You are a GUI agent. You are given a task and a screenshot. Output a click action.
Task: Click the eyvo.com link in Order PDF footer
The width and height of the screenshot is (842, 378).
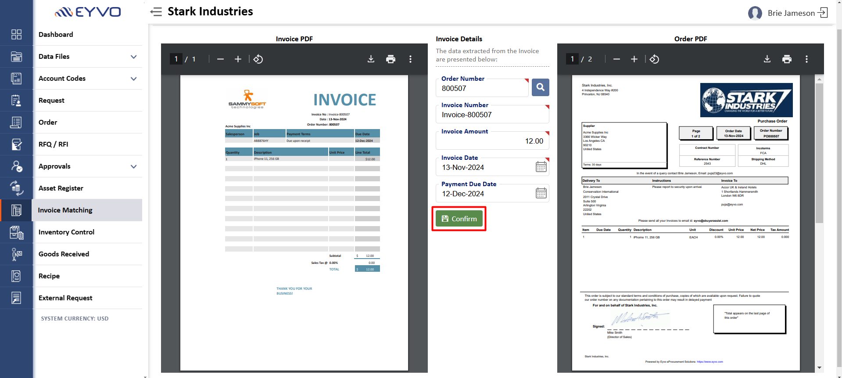point(709,362)
